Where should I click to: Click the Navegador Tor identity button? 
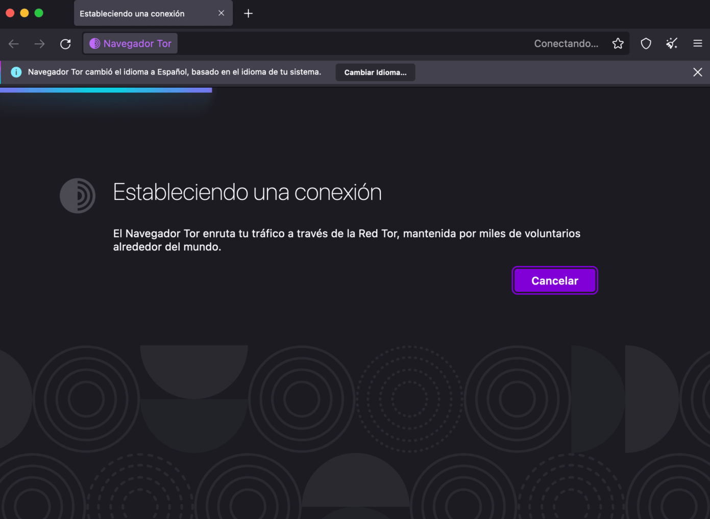tap(131, 44)
